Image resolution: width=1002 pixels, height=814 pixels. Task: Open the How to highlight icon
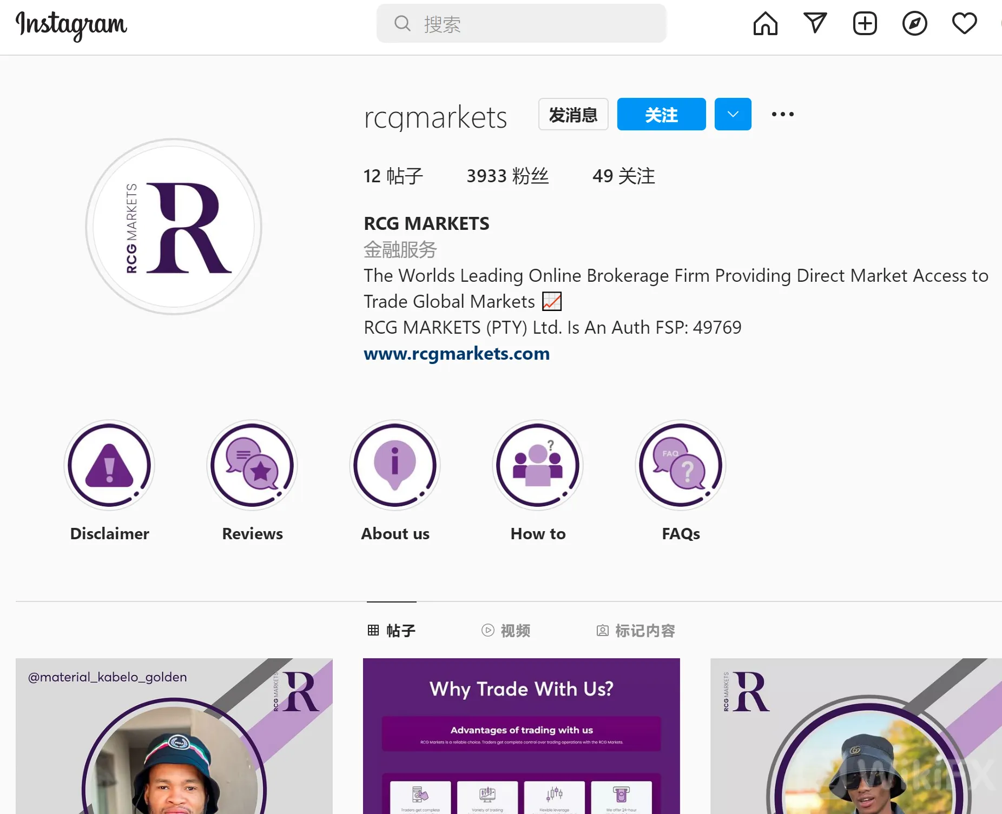[x=538, y=465]
